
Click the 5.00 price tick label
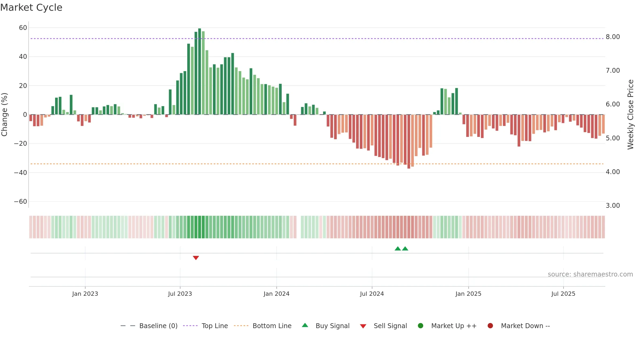(613, 138)
